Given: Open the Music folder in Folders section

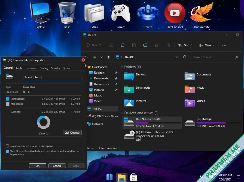Looking at the screenshot, I should [194, 89].
